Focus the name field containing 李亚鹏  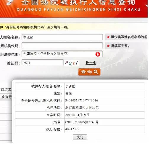pos(62,37)
